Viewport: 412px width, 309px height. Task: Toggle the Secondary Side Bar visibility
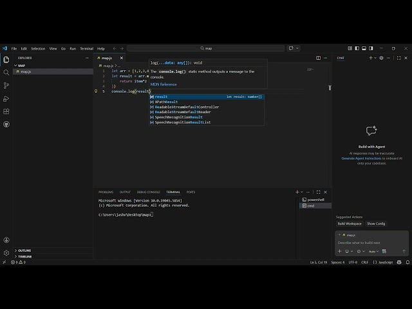tap(371, 48)
